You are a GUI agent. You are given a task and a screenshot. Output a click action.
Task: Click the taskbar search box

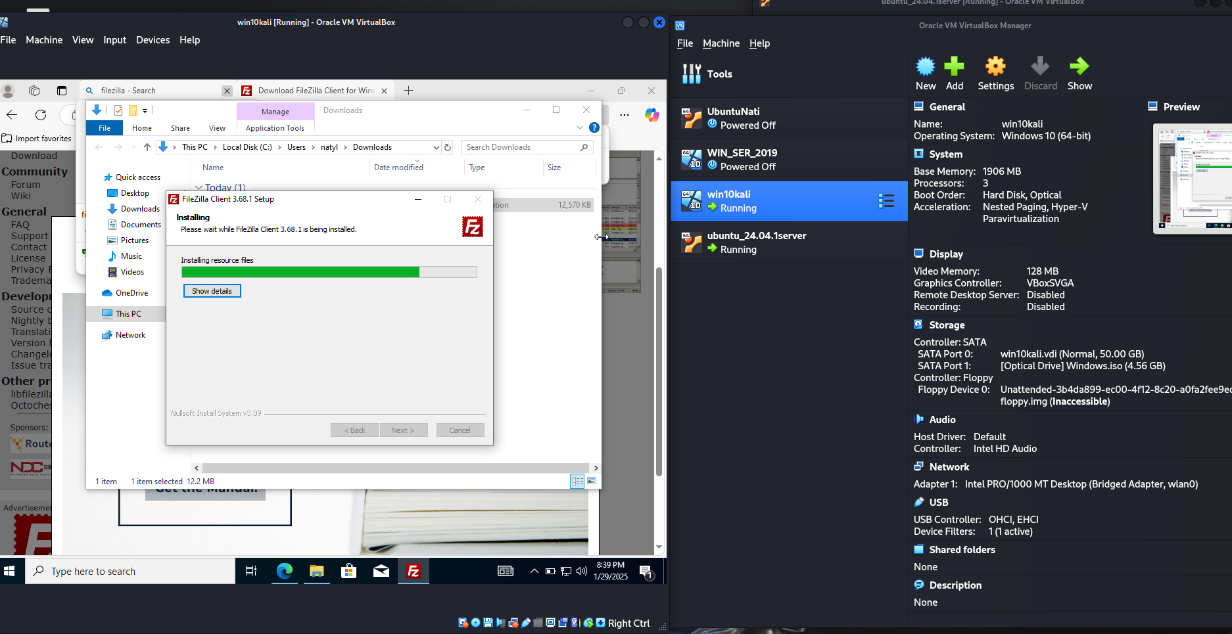(130, 571)
